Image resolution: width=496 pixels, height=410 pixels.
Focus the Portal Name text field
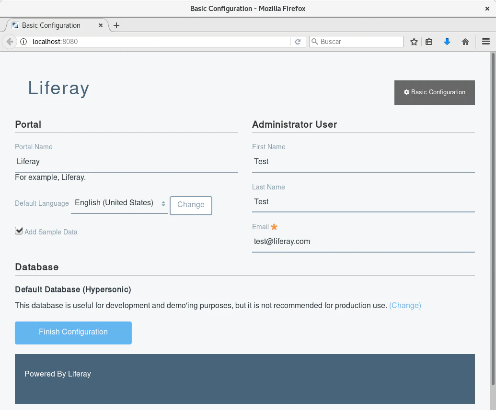click(x=126, y=162)
